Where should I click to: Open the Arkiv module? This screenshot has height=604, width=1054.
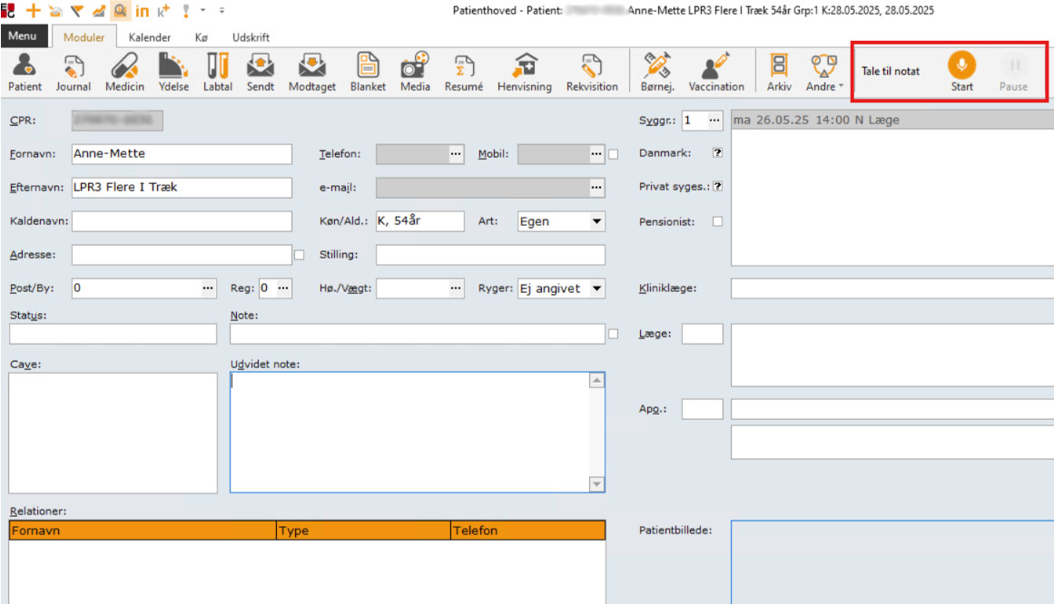779,73
